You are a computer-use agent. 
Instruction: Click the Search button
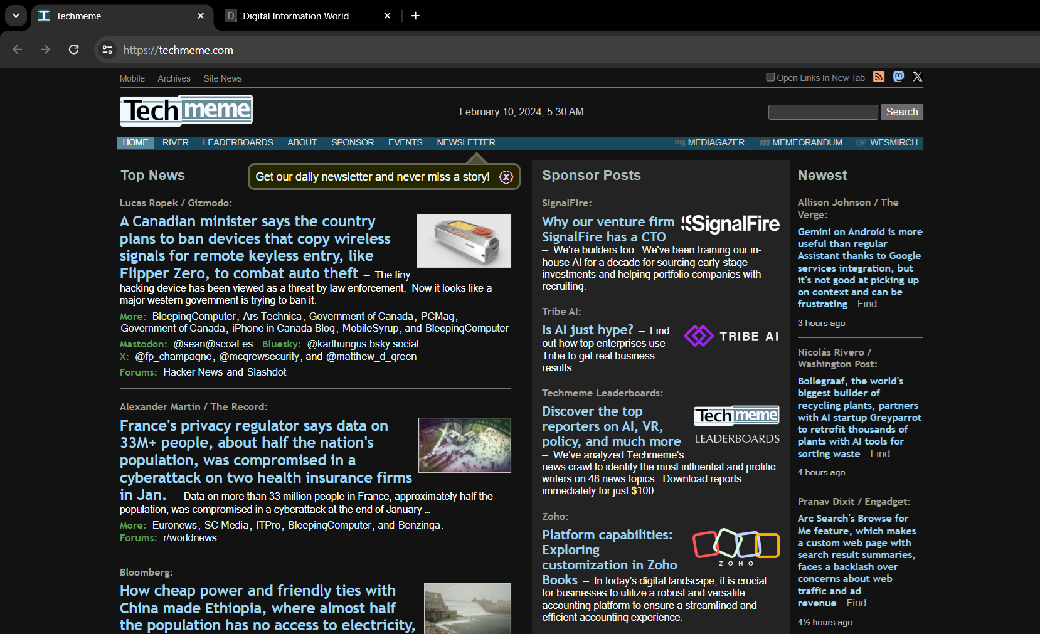[x=902, y=112]
